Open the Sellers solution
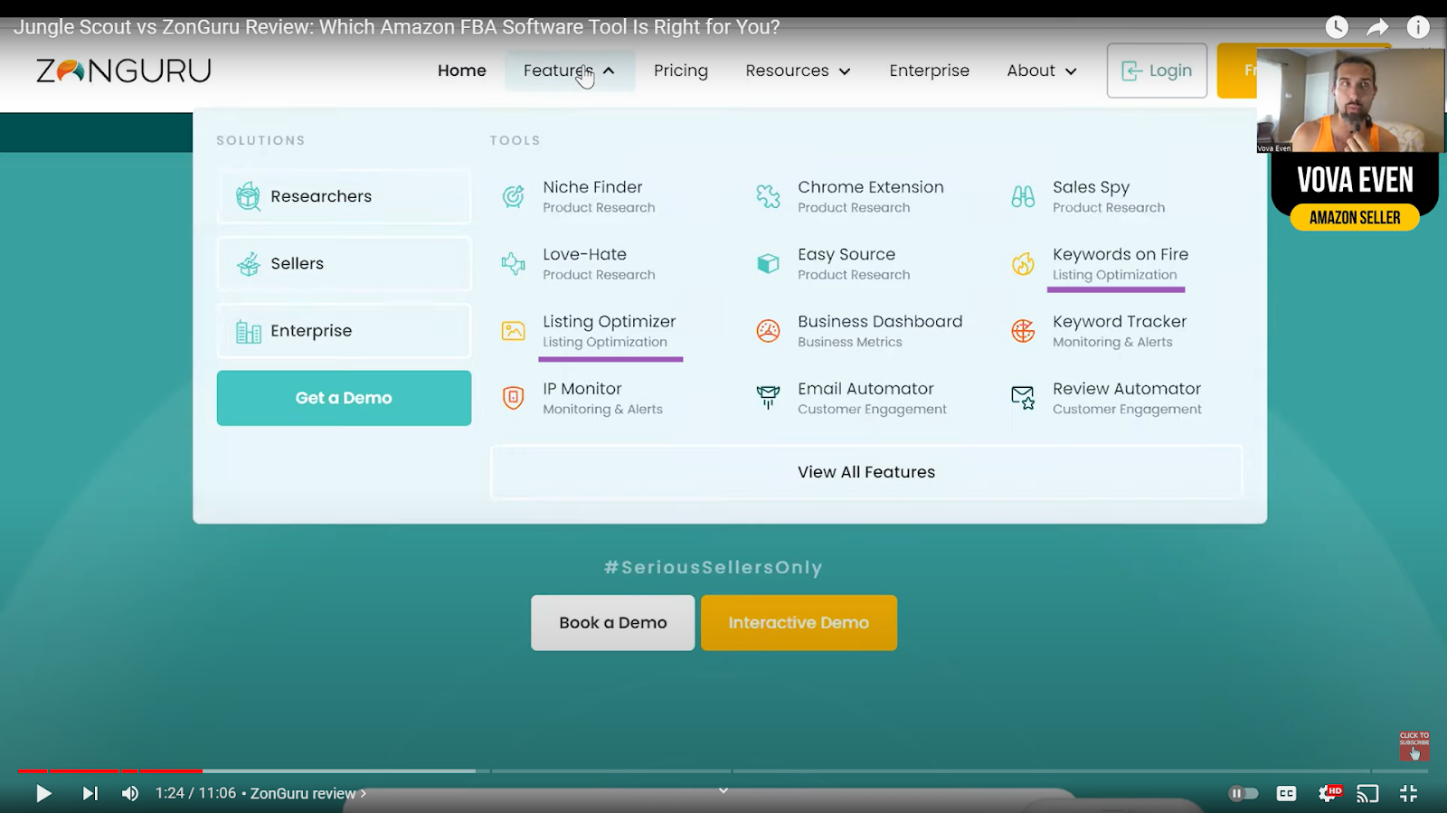 click(344, 264)
